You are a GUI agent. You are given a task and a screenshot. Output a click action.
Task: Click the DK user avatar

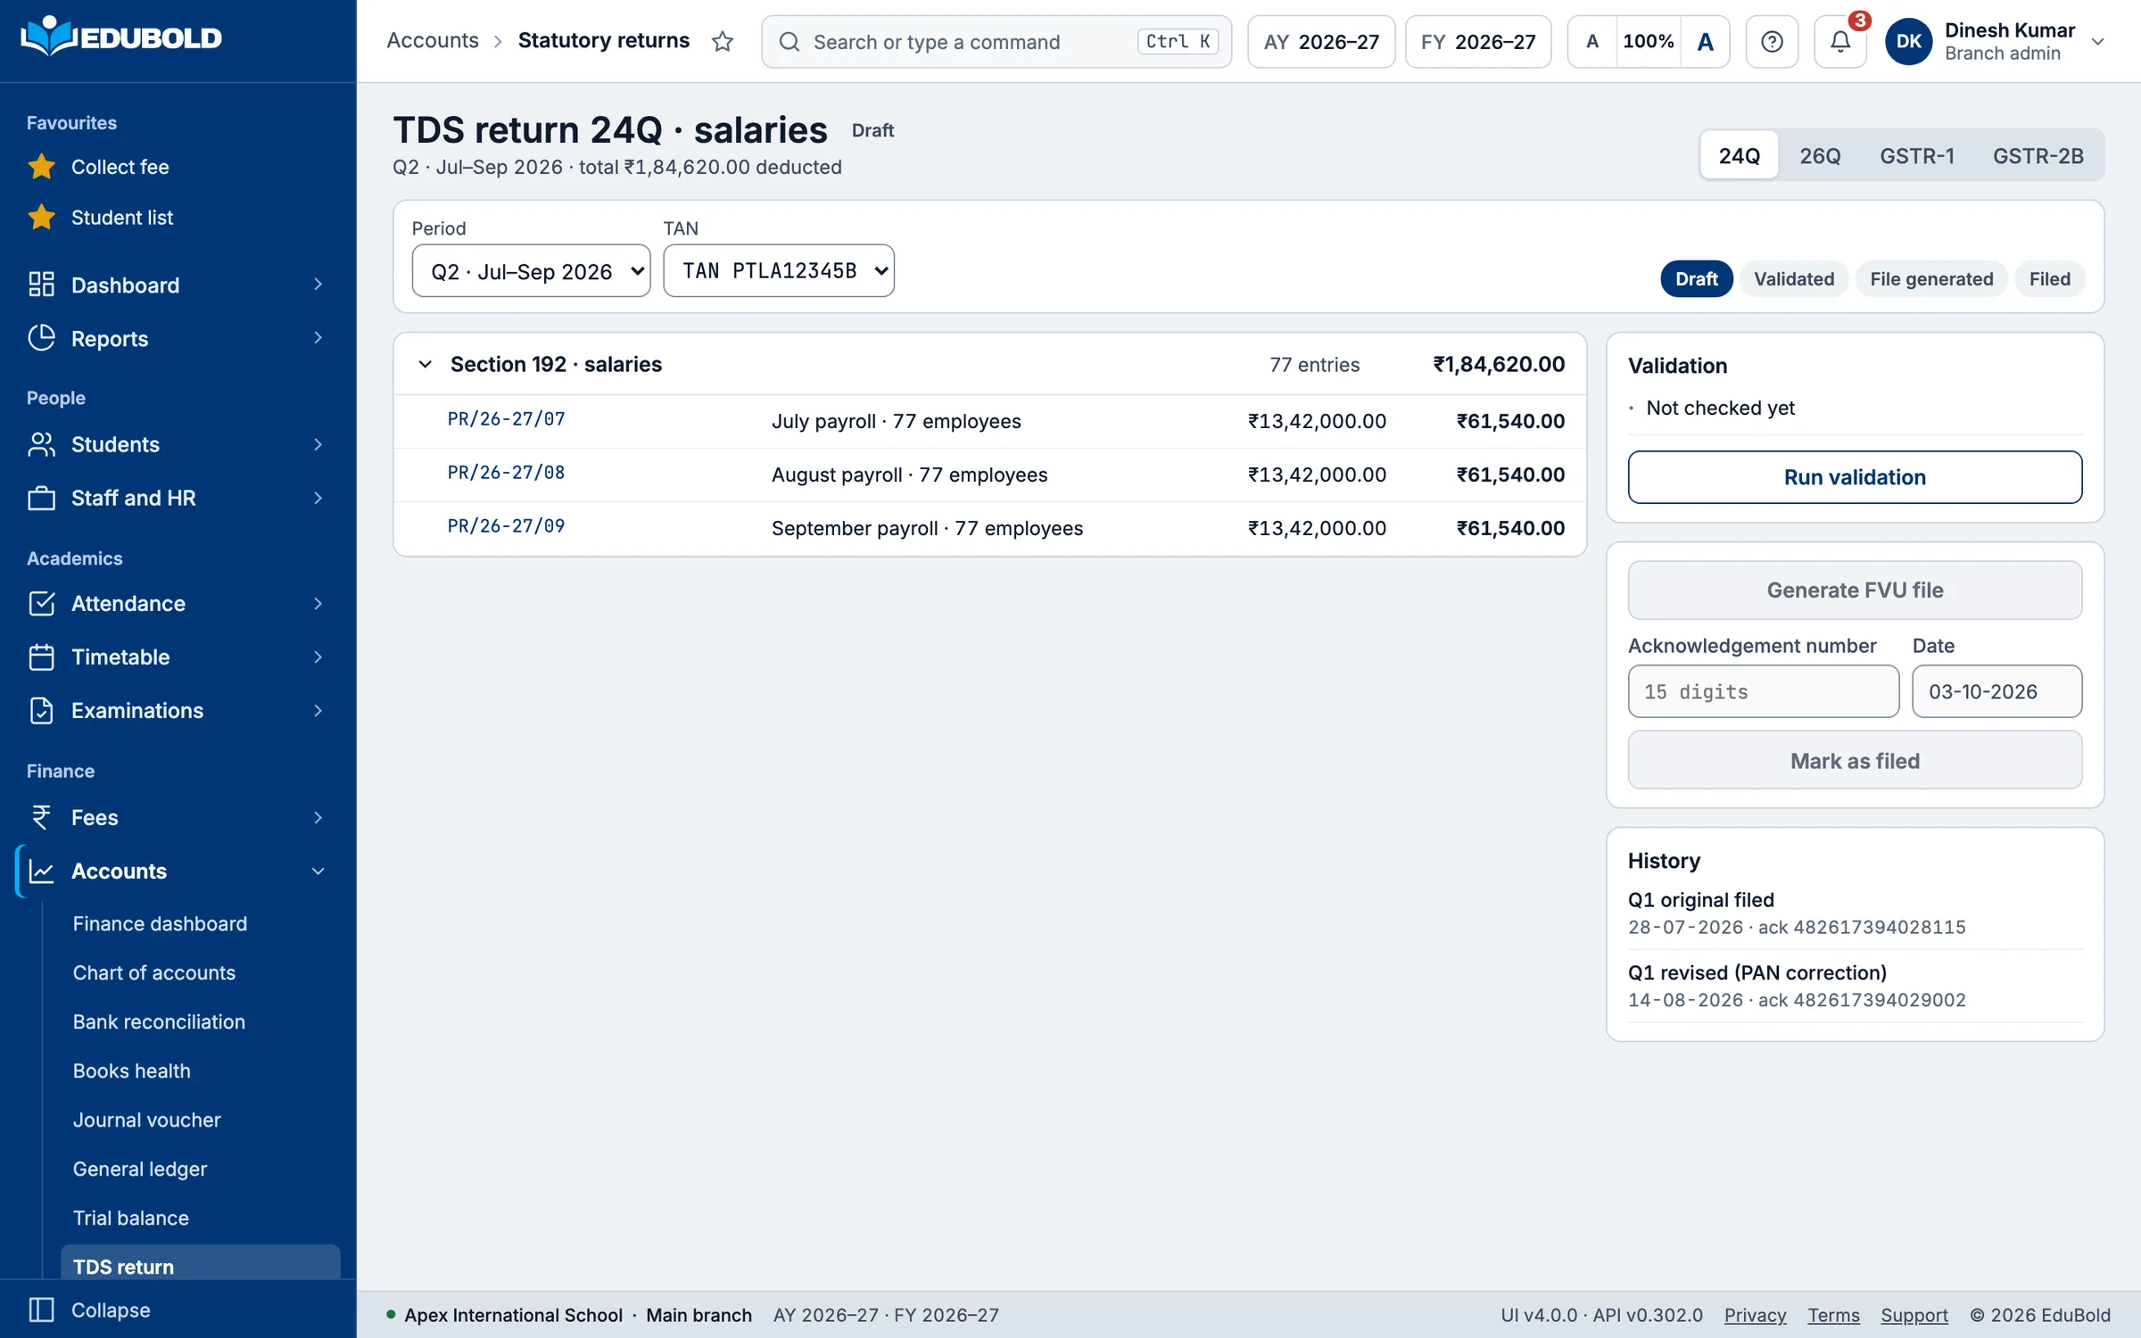[1909, 41]
